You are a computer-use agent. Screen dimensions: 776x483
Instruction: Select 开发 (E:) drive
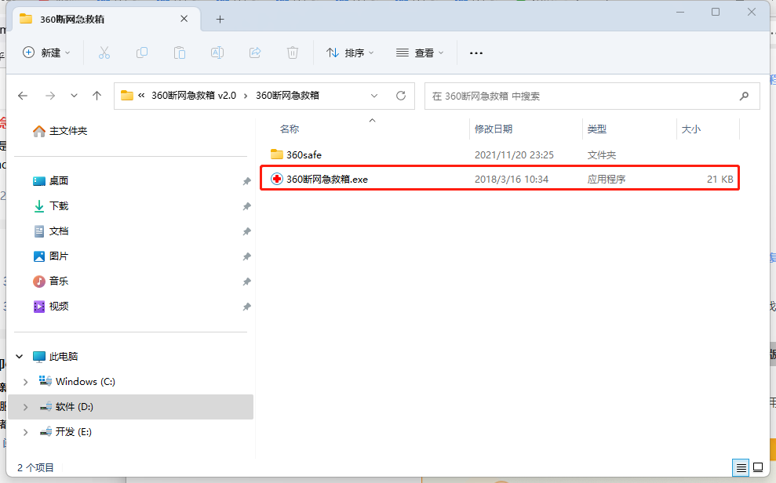click(x=65, y=431)
